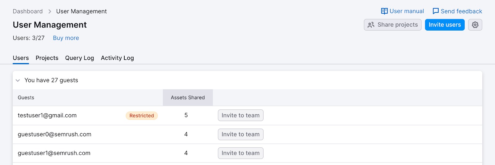Viewport: 495px width, 165px height.
Task: Open the User manual link
Action: tap(407, 11)
